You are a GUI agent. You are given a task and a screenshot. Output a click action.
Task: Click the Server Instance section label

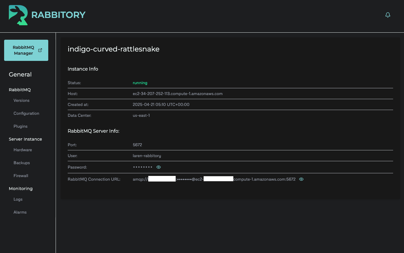pos(25,139)
